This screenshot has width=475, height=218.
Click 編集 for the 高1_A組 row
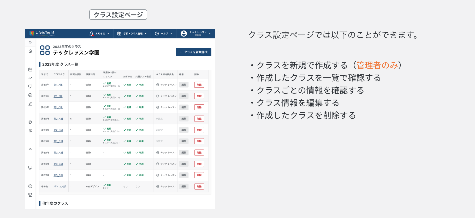coord(184,85)
